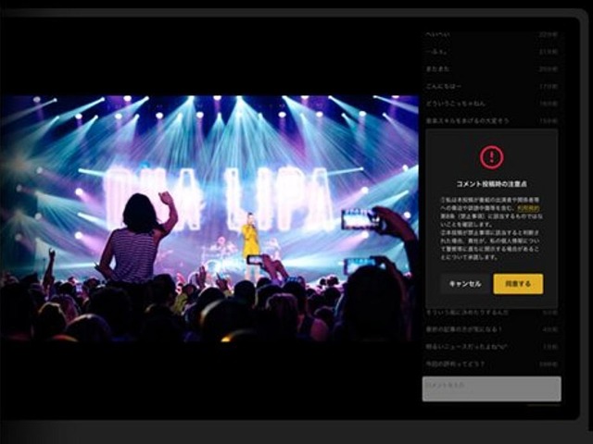This screenshot has width=593, height=444.
Task: Click the dialog title 'コメント投稿時の注意点'
Action: coord(492,184)
